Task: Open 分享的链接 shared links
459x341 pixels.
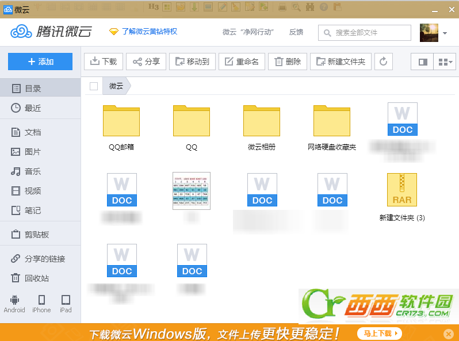Action: [x=40, y=259]
